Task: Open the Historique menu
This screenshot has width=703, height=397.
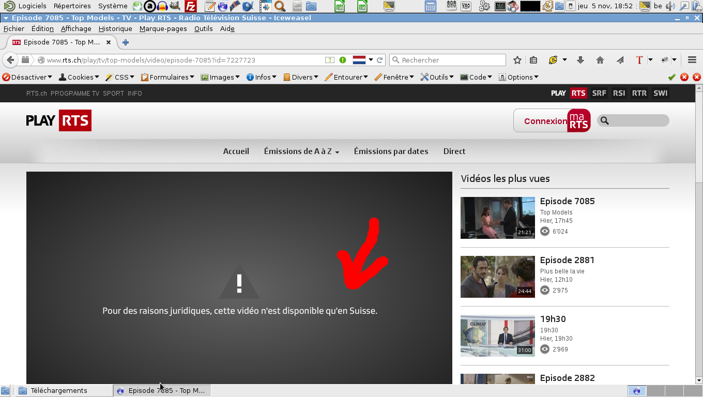Action: click(115, 29)
